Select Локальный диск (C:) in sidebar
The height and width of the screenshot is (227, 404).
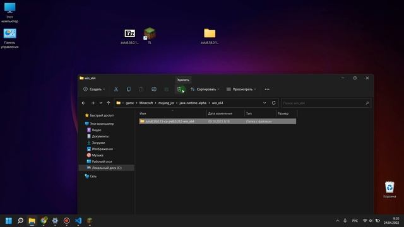click(x=106, y=168)
